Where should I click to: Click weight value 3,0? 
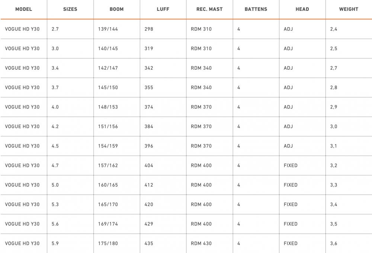[334, 126]
